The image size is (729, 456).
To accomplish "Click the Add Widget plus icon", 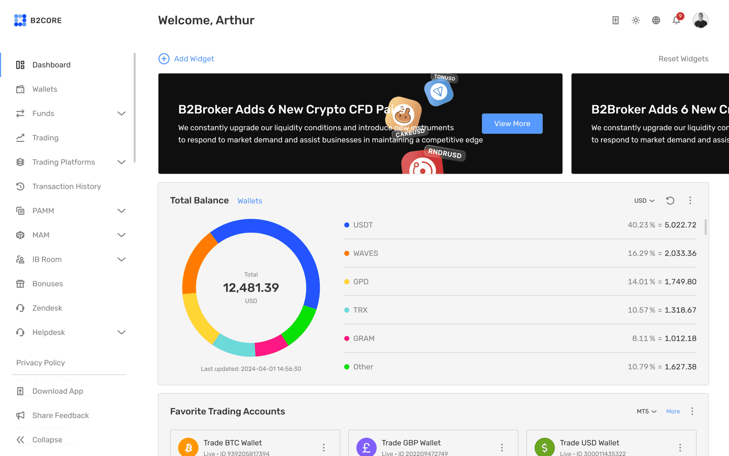I will 164,59.
